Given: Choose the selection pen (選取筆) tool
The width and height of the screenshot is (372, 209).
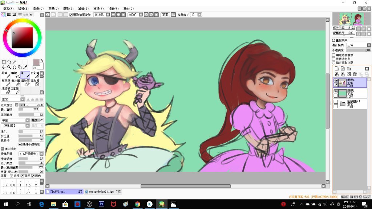Looking at the screenshot, I should pos(25,82).
